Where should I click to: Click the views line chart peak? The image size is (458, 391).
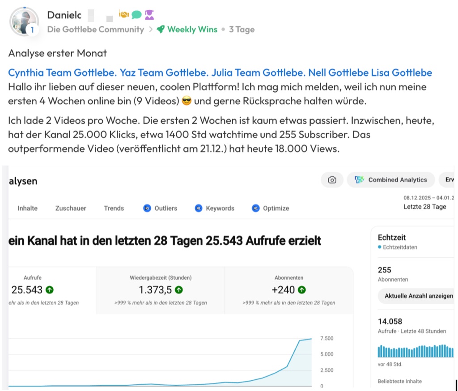pos(311,339)
